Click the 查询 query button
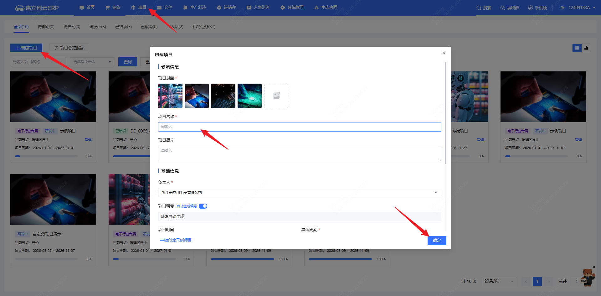This screenshot has height=296, width=601. click(x=128, y=62)
